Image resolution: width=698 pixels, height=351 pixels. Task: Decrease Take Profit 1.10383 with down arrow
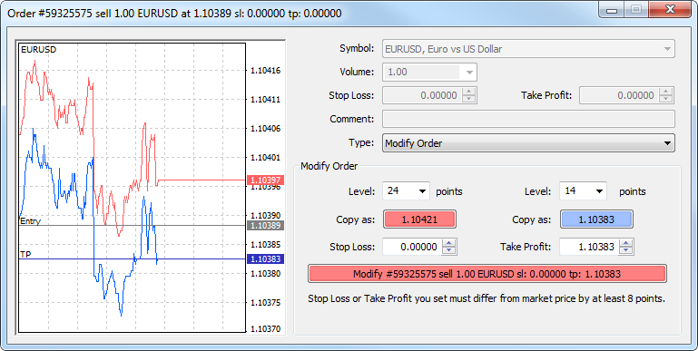click(x=626, y=251)
